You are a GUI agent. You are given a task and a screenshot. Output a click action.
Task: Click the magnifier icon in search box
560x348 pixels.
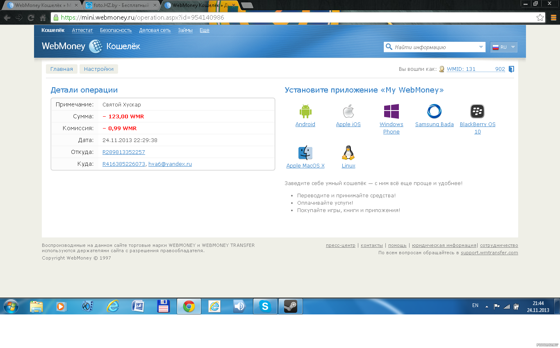pos(388,47)
